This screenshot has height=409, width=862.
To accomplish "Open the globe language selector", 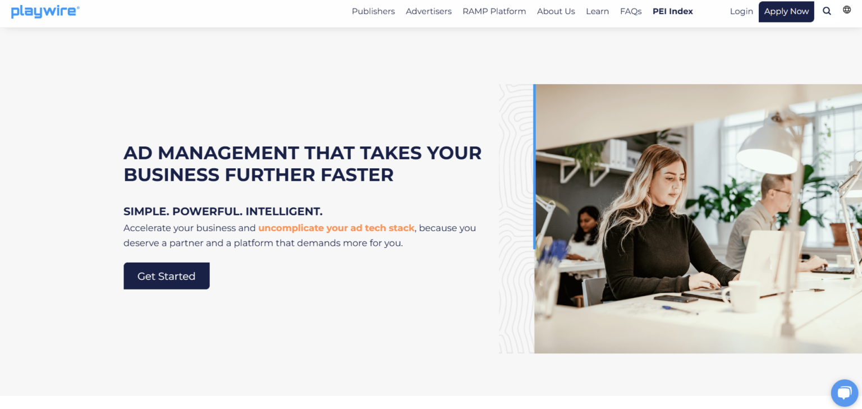I will 846,9.
